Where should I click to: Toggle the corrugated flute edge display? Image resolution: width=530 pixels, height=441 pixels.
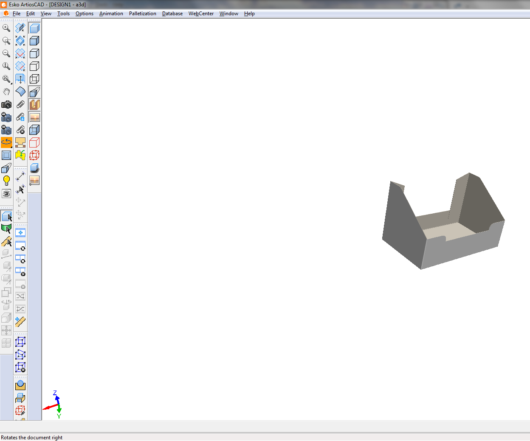35,104
